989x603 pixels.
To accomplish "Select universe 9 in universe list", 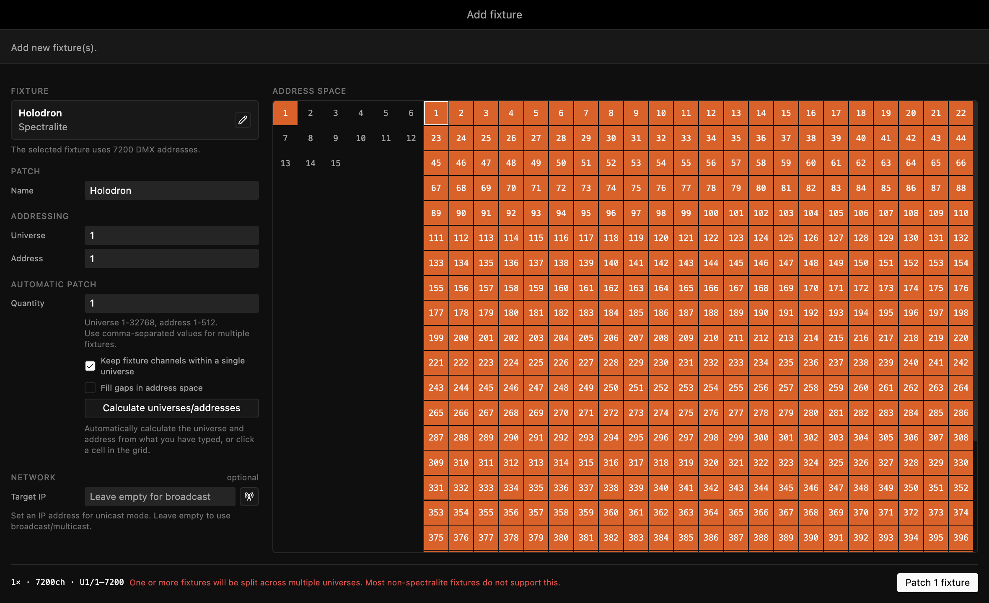I will 336,138.
